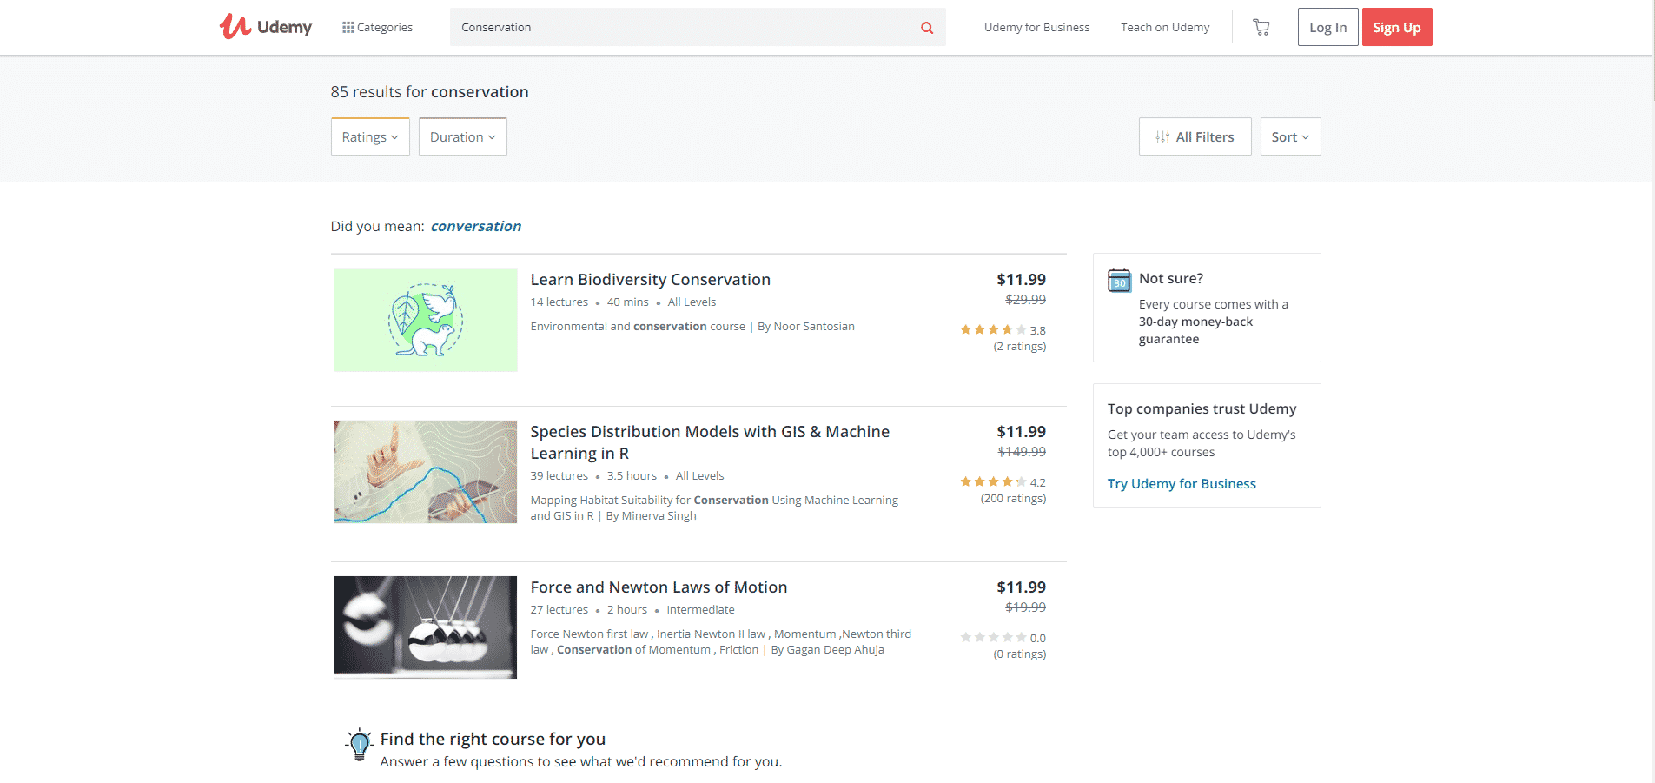Image resolution: width=1655 pixels, height=783 pixels.
Task: Open the Categories grid menu
Action: coord(378,27)
